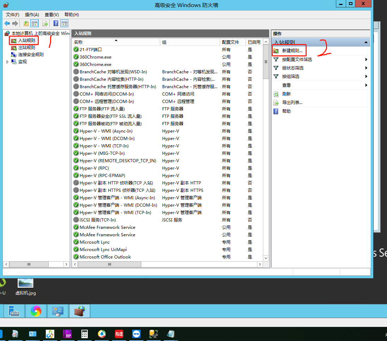Image resolution: width=387 pixels, height=341 pixels.
Task: Open the TeamViewer icon in the bottom taskbar
Action: coord(136,334)
